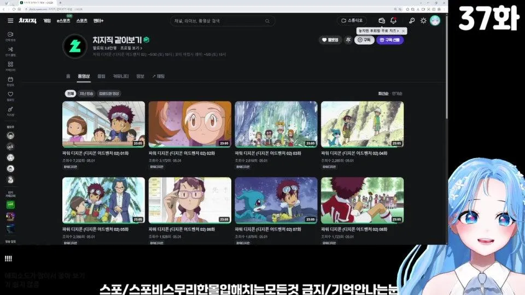Screen dimensions: 525x295
Task: Click the Chzzk logo in header
Action: pyautogui.click(x=27, y=21)
